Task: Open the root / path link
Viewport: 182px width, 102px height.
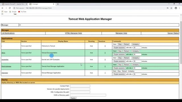Action: 2,46
